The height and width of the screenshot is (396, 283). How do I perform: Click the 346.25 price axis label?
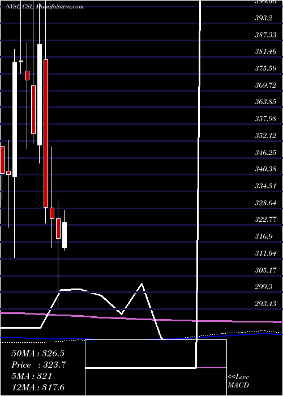(265, 152)
